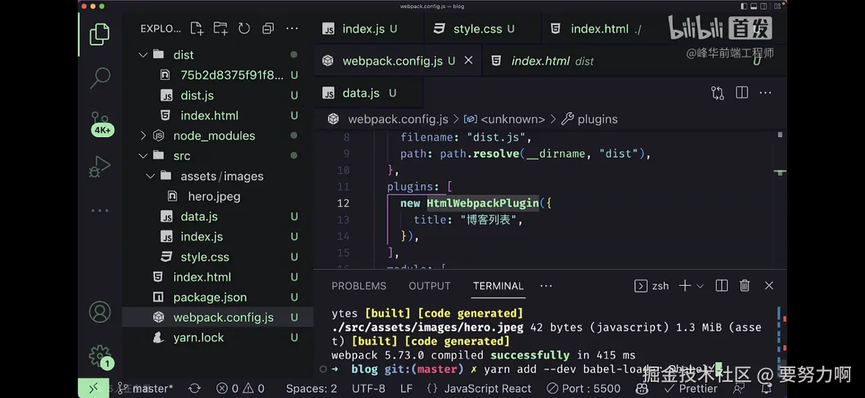Refresh the Explorer file tree
The image size is (865, 398).
coord(244,29)
